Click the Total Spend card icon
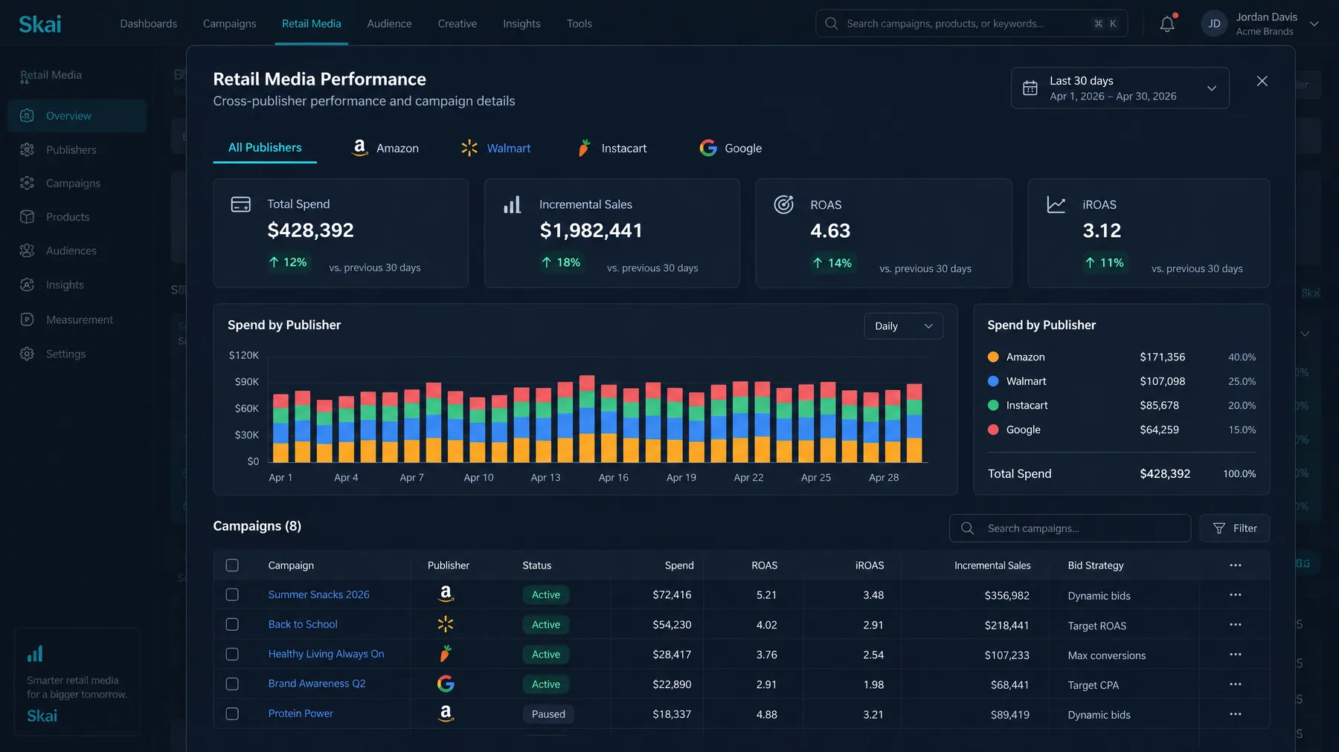Screen dimensions: 1339x752 241,204
